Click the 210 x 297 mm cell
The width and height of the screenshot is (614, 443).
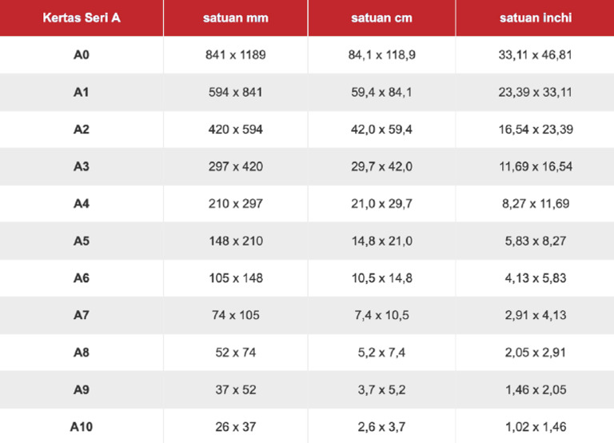(x=236, y=203)
